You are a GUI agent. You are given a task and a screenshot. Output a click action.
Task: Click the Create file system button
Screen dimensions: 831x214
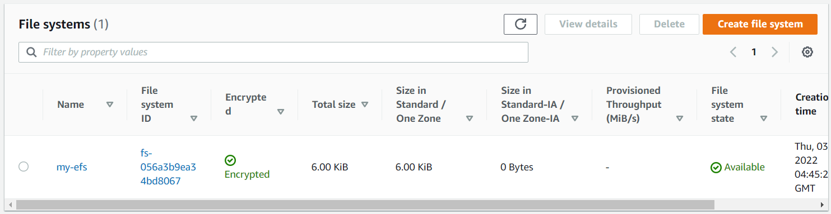[760, 24]
